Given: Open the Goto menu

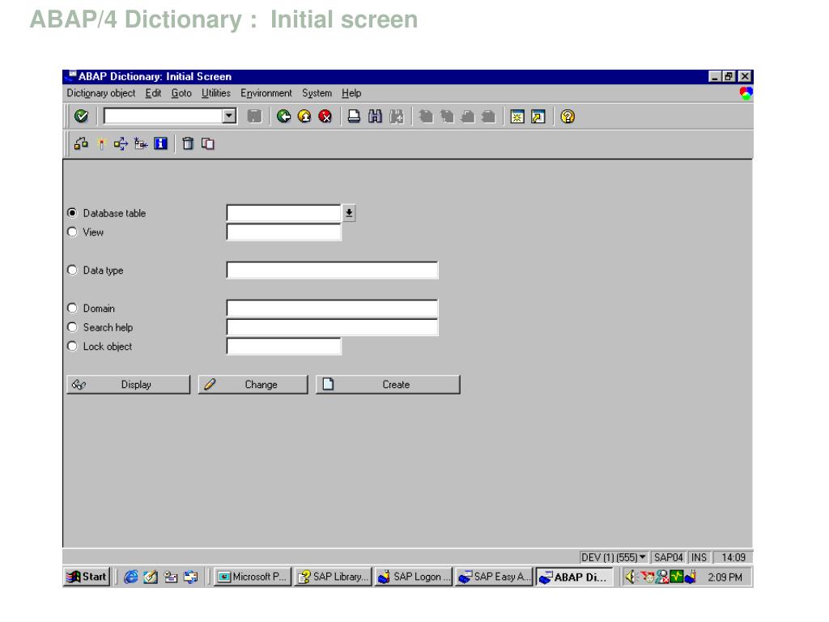Looking at the screenshot, I should [x=181, y=93].
